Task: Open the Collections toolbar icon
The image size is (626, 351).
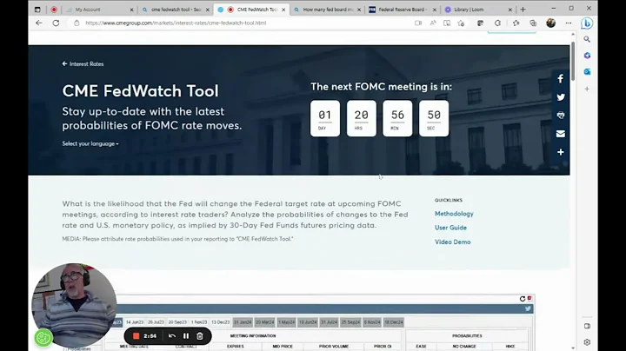Action: [533, 23]
